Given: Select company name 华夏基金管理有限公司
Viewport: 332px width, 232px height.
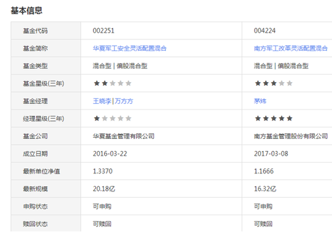Looking at the screenshot, I should 124,136.
